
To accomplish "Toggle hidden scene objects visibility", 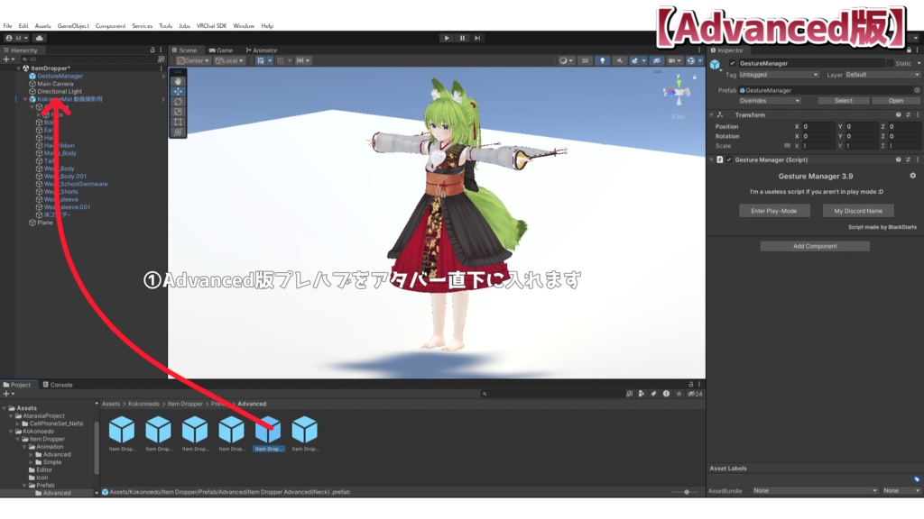I will click(x=657, y=60).
